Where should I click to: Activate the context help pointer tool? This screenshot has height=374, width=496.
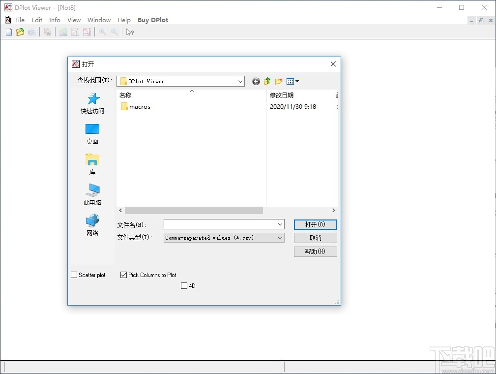(129, 31)
